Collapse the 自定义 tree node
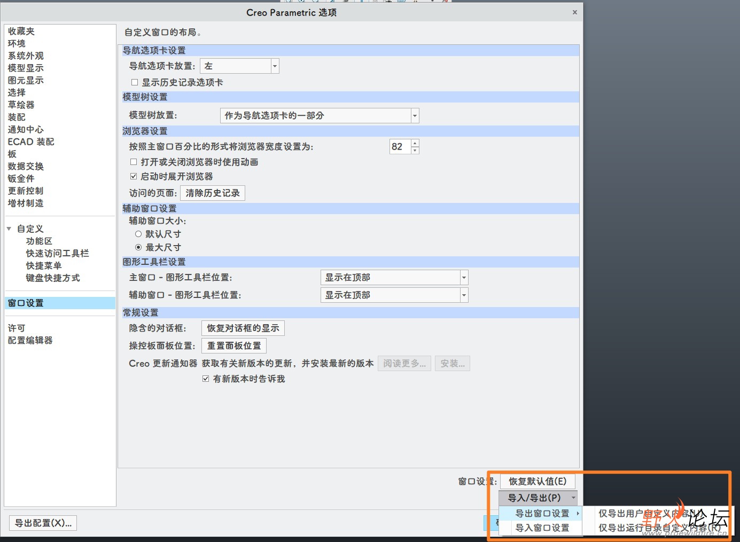The width and height of the screenshot is (740, 542). click(x=9, y=229)
